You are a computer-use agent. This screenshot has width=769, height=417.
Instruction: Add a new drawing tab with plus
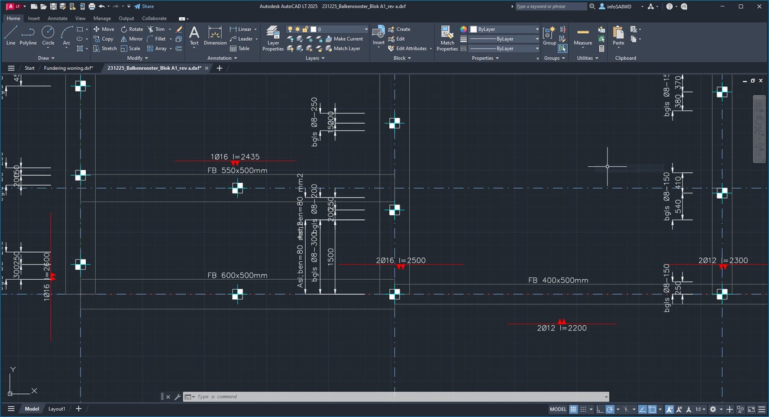click(219, 68)
